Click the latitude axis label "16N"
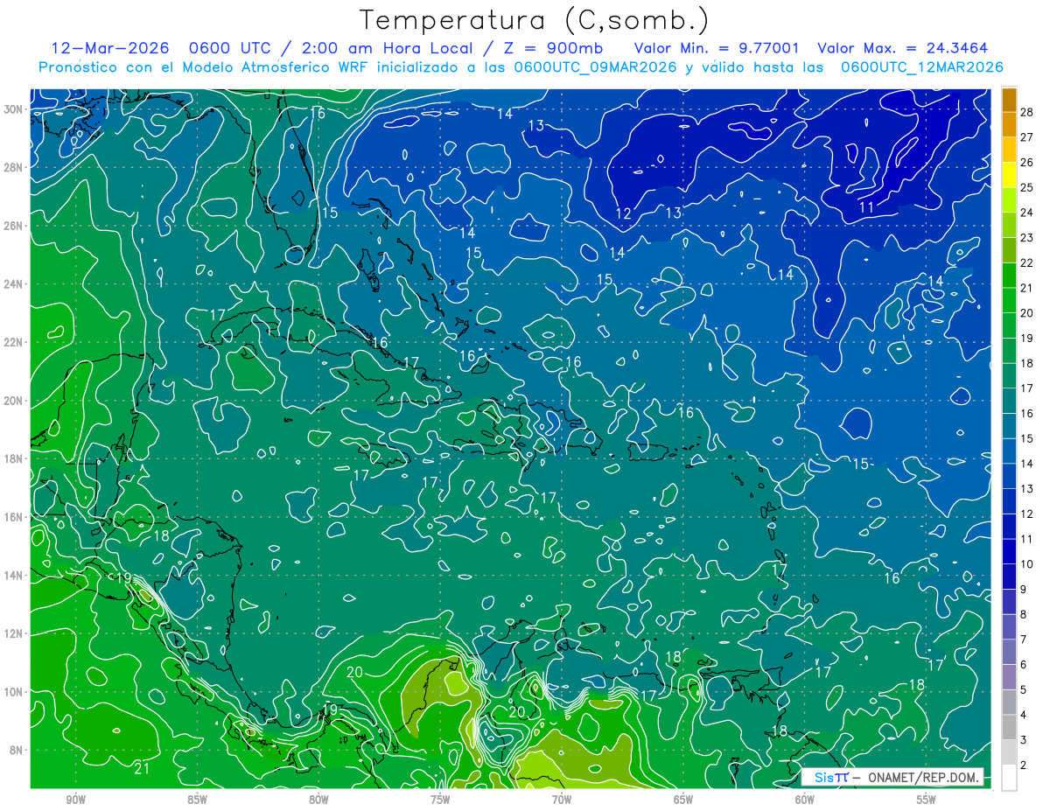The height and width of the screenshot is (811, 1050). click(x=13, y=517)
